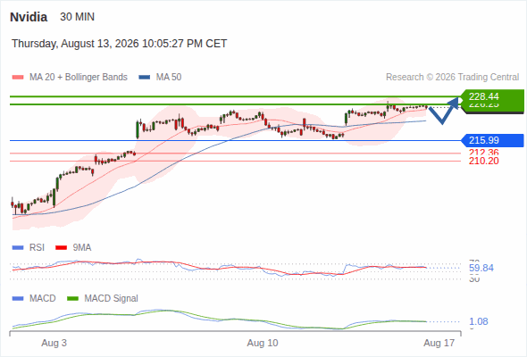Viewport: 527px width, 357px height.
Task: Click the MACD legend blue swatch
Action: pos(18,299)
